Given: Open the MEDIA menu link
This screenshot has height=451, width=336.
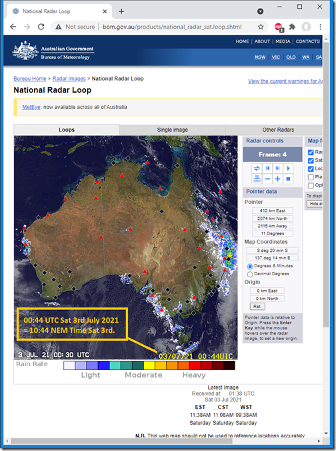Looking at the screenshot, I should (x=283, y=41).
